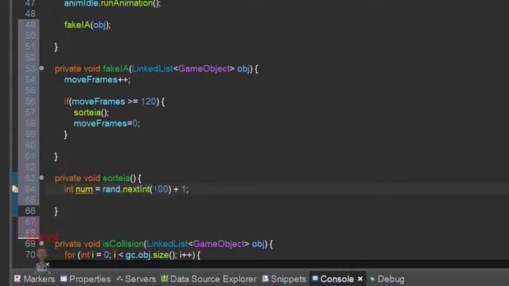Open the Markers tab
The width and height of the screenshot is (509, 286).
click(34, 279)
